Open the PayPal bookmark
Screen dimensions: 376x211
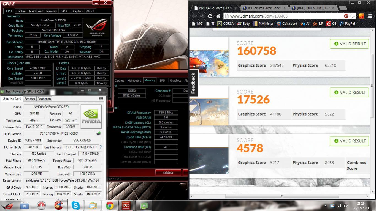click(347, 24)
